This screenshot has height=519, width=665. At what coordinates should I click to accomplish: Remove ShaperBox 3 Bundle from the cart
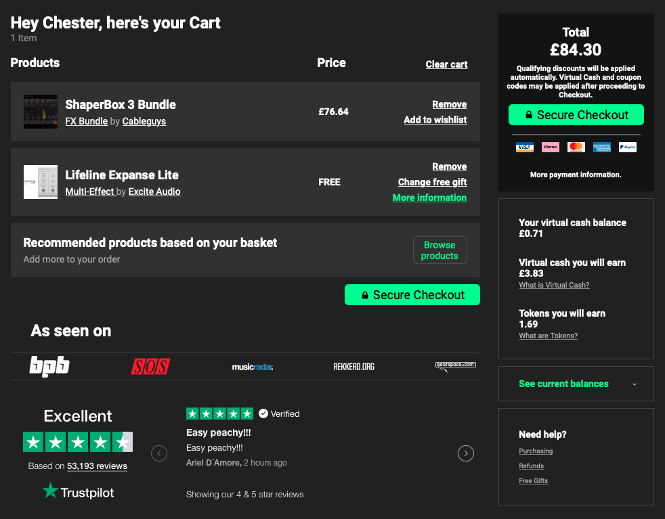tap(449, 104)
